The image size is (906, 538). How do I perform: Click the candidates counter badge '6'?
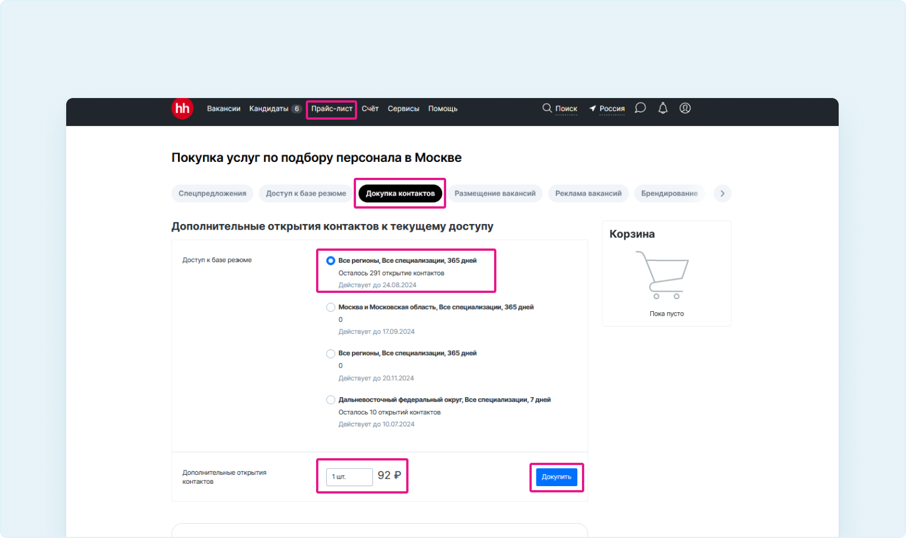click(296, 109)
